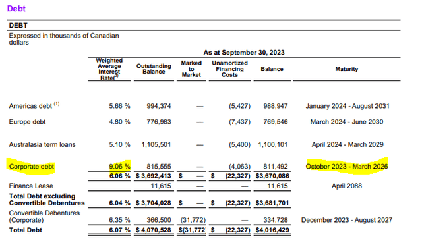
Task: Click the April 2088 maturity cell
Action: [347, 186]
